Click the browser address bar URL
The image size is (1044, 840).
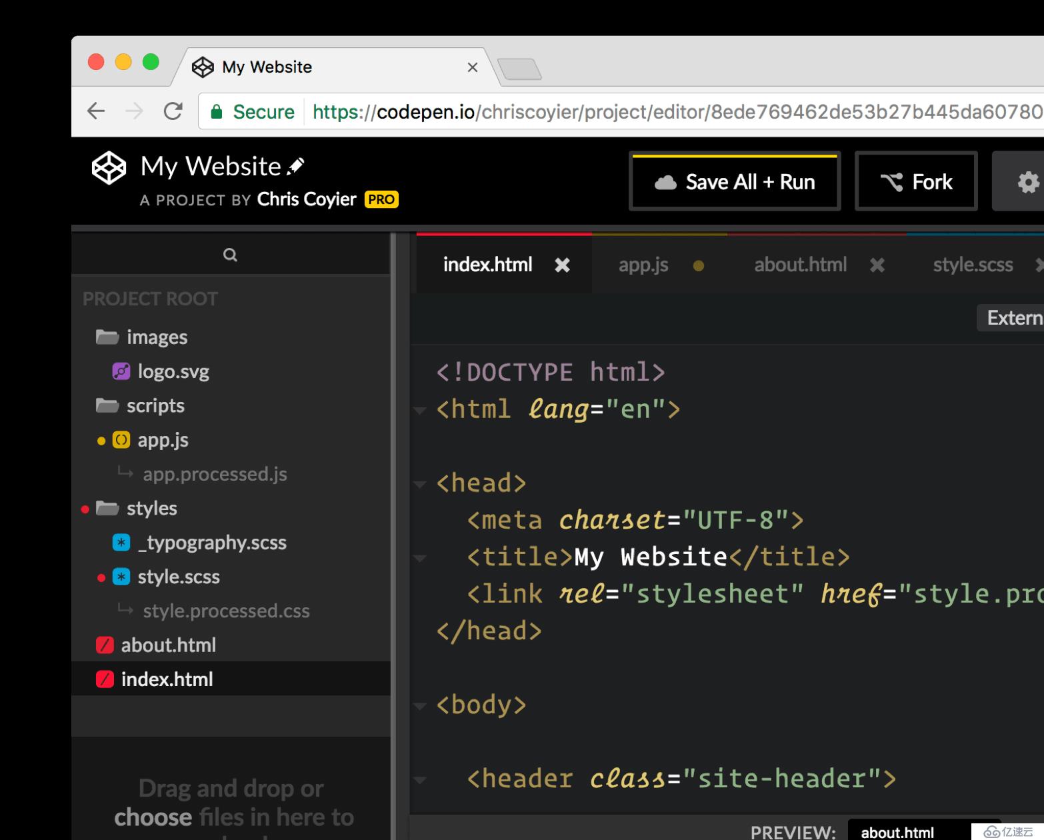tap(677, 112)
